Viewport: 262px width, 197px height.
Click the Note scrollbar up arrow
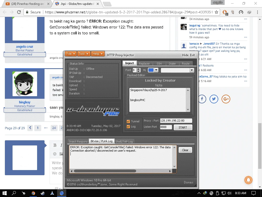click(188, 90)
